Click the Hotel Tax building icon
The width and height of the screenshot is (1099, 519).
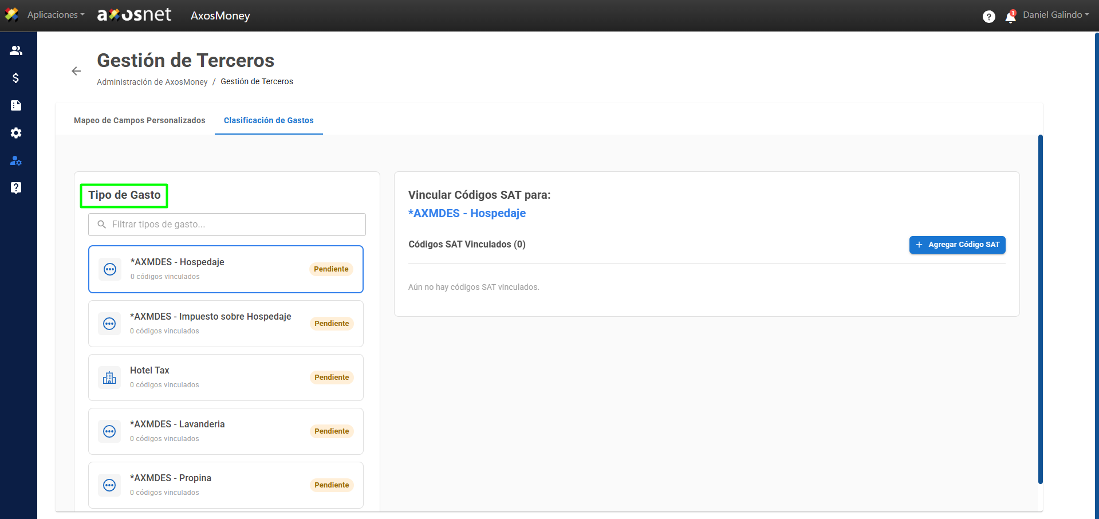tap(109, 378)
